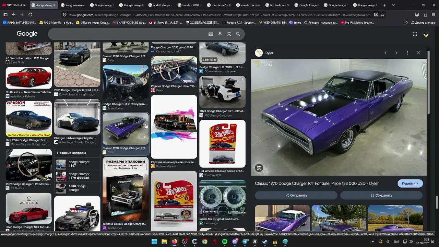The width and height of the screenshot is (439, 247).
Task: Show more bookmarks via the chevron
Action: coord(406,23)
